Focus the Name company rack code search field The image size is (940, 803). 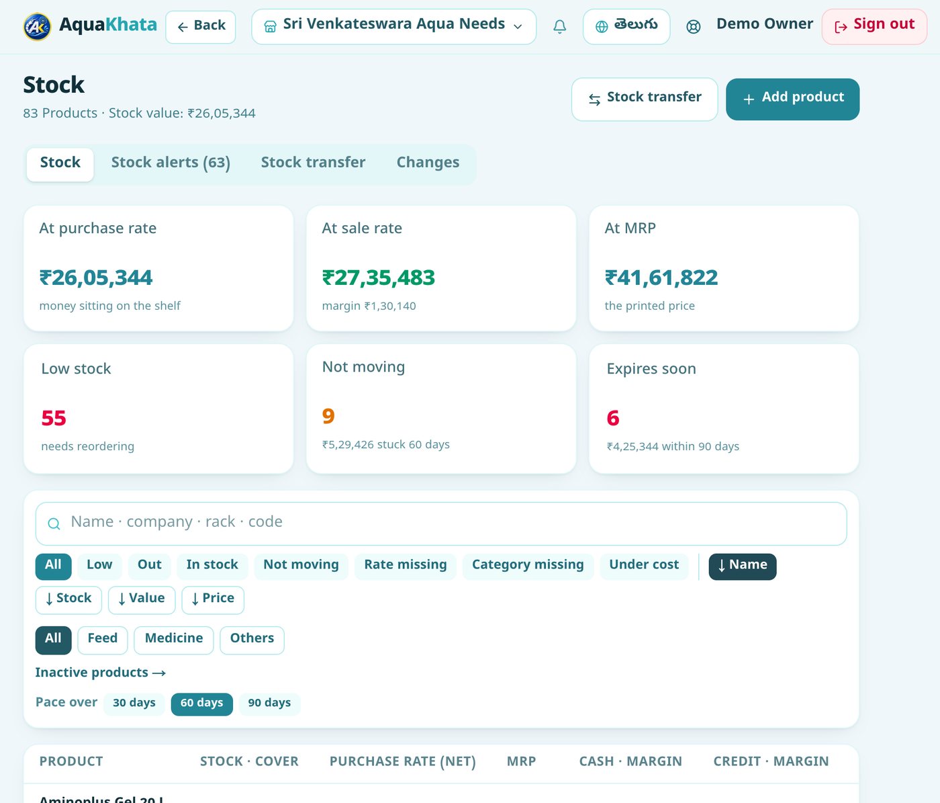click(x=441, y=523)
